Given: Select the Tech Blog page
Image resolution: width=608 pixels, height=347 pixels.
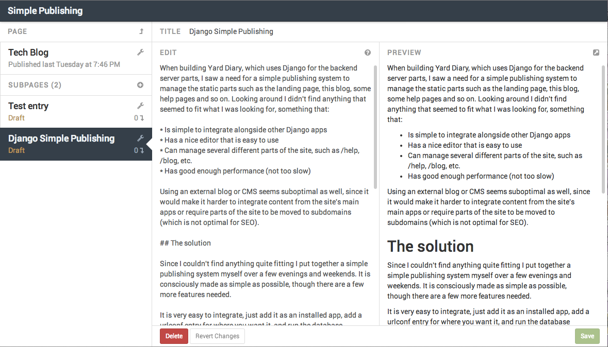Looking at the screenshot, I should 76,58.
